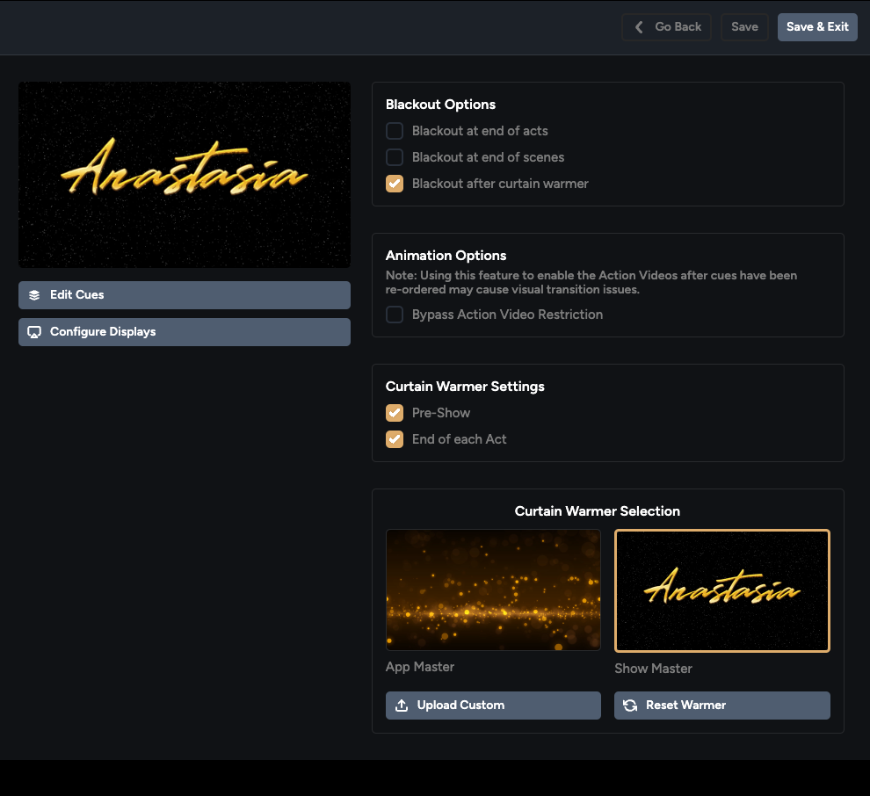Select the App Master warmer thumbnail
The width and height of the screenshot is (870, 796).
tap(493, 590)
